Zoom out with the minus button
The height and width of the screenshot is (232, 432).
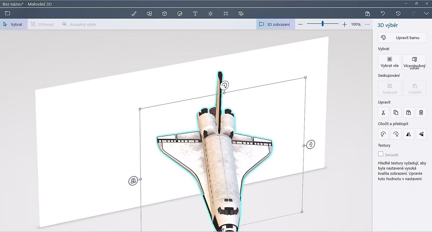[x=300, y=24]
